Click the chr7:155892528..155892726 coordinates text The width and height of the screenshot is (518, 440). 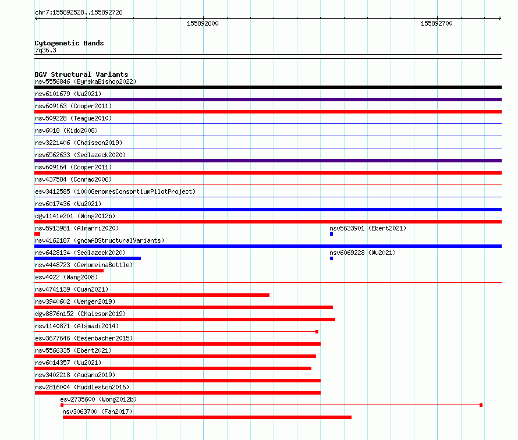[79, 13]
